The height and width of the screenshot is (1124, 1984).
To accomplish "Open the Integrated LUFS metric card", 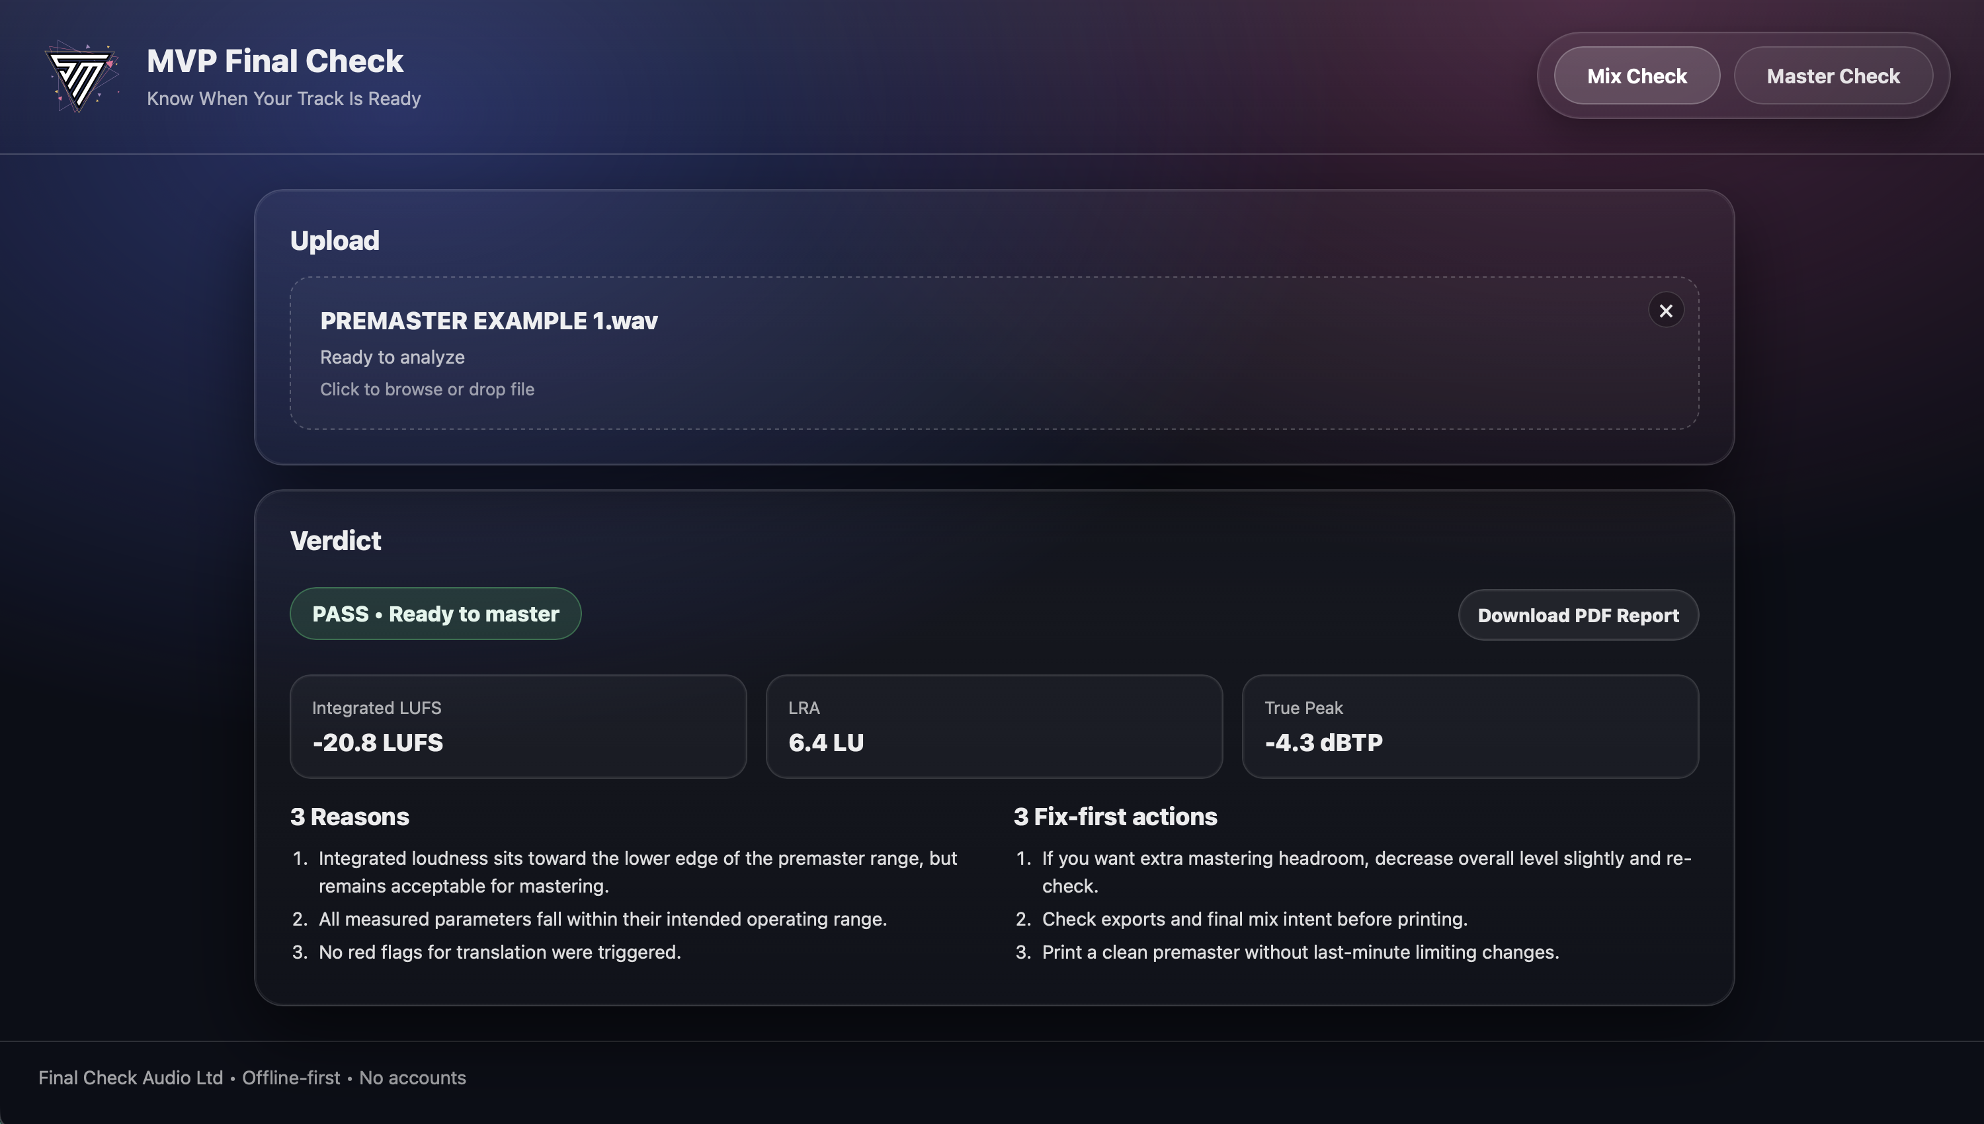I will pyautogui.click(x=517, y=727).
